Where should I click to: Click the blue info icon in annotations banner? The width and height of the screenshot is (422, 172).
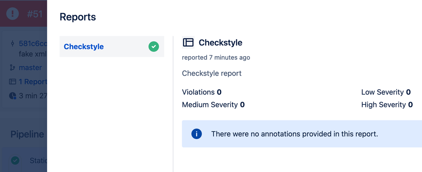coord(197,134)
